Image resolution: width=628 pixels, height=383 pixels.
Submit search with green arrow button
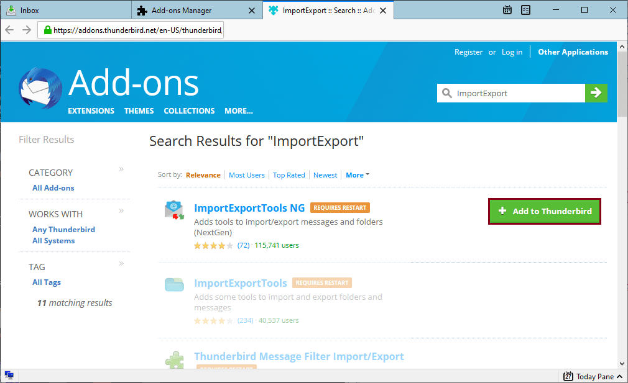point(596,92)
